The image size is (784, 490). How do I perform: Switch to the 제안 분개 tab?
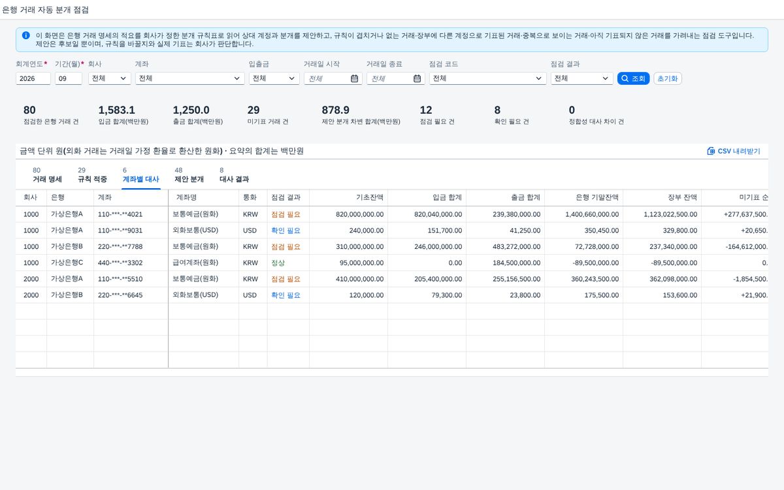(x=189, y=174)
